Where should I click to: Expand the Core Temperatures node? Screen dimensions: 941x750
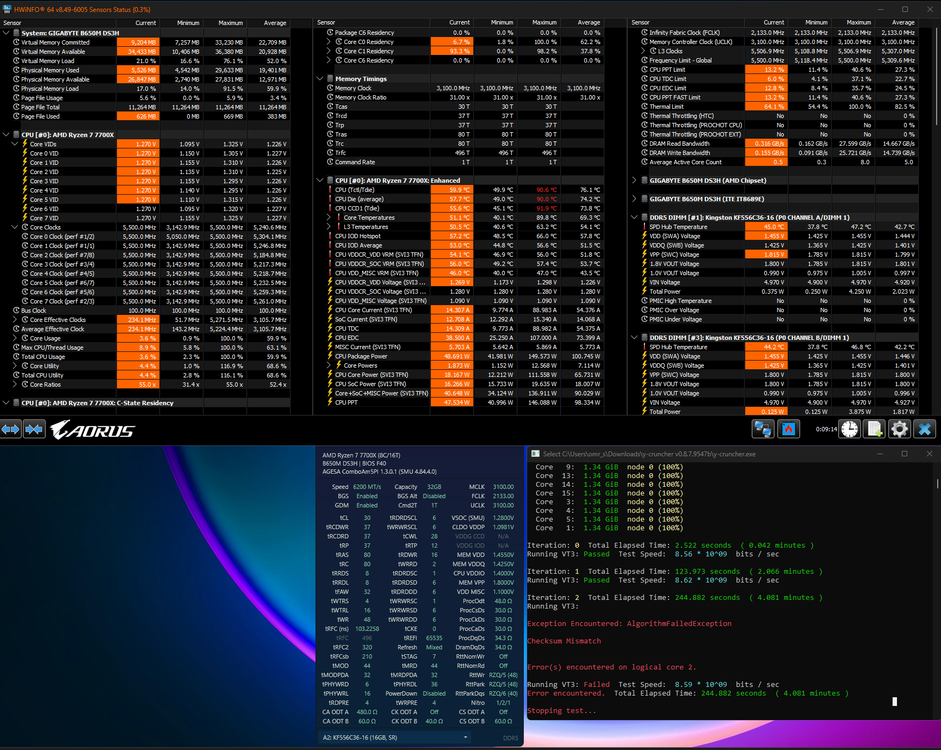329,218
